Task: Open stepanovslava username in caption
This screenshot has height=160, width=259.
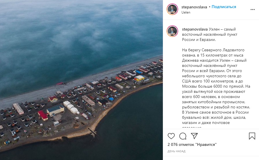Action: pyautogui.click(x=195, y=29)
